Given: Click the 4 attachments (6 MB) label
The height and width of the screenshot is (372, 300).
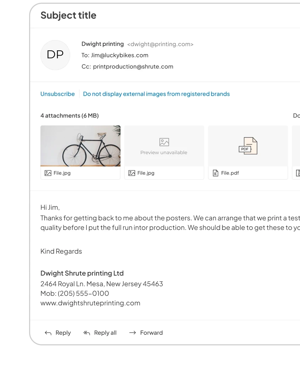Looking at the screenshot, I should click(x=70, y=115).
